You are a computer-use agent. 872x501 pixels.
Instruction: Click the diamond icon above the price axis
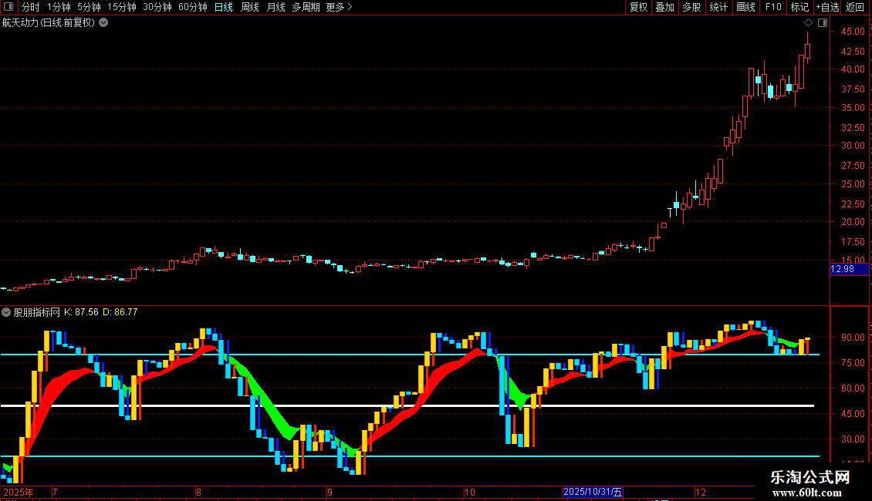point(808,23)
